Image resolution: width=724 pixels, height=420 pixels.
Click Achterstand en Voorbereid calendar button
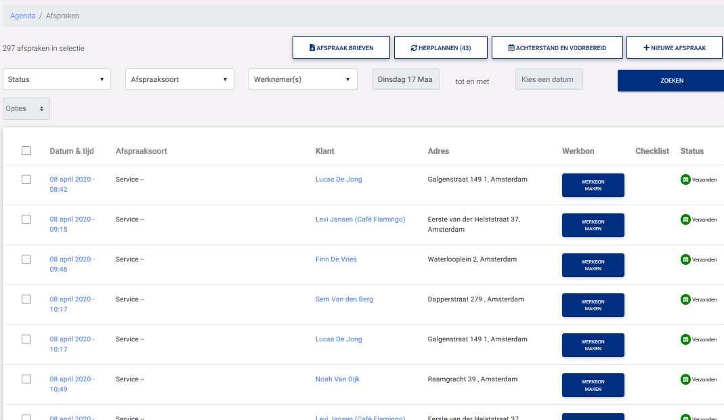(x=557, y=48)
